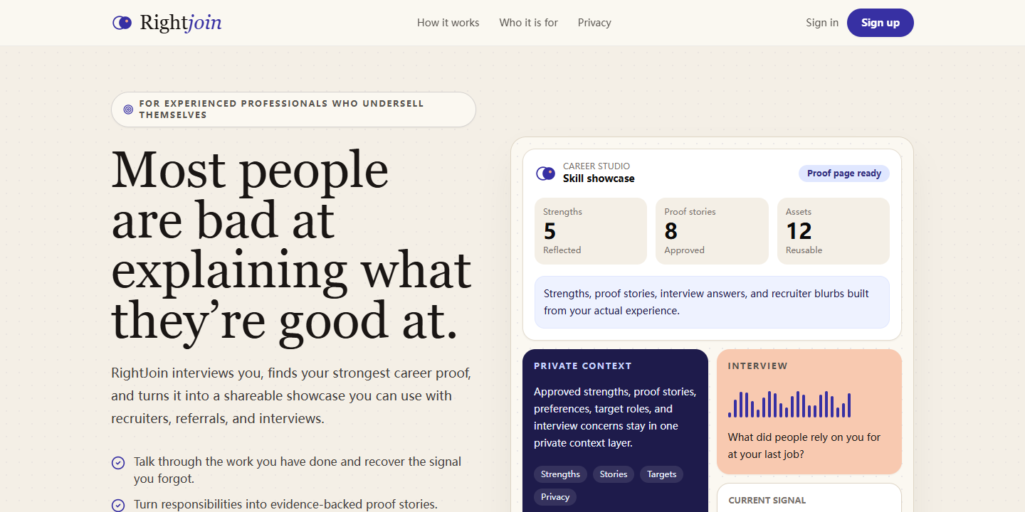Go to Who it is for section
1025x512 pixels.
tap(529, 23)
